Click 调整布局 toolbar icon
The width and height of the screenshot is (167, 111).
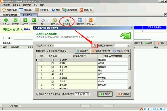[x=80, y=20]
